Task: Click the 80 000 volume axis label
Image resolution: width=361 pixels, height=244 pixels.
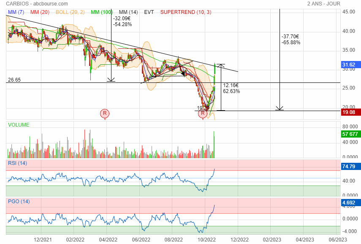Action: click(350, 127)
